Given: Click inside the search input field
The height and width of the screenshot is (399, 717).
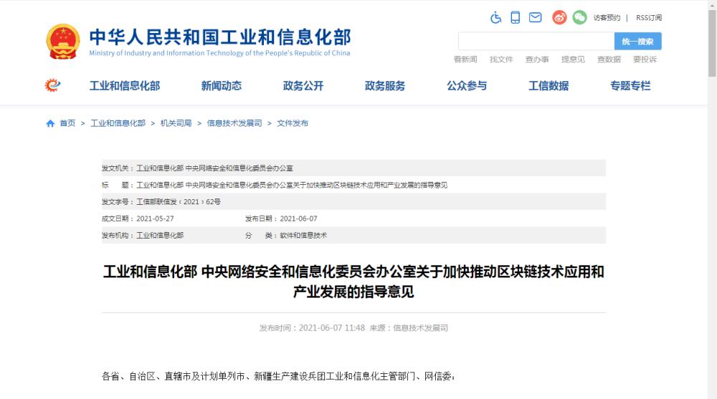Looking at the screenshot, I should click(x=536, y=42).
